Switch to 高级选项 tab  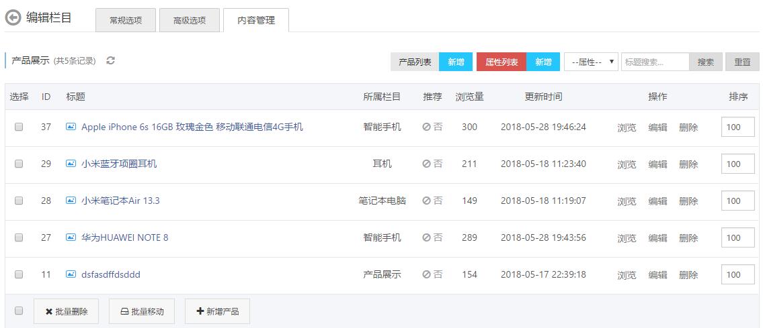(190, 20)
